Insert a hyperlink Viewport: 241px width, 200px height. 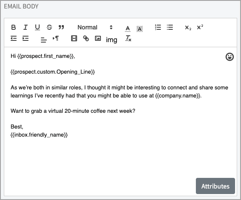pos(86,38)
